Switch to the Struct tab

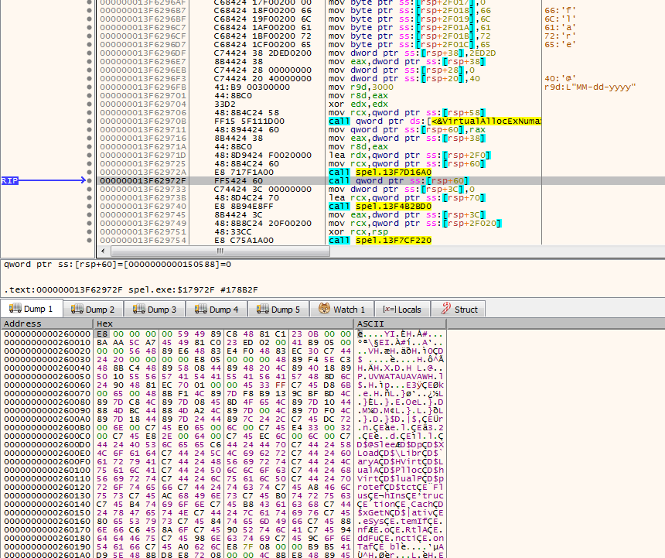tap(459, 309)
